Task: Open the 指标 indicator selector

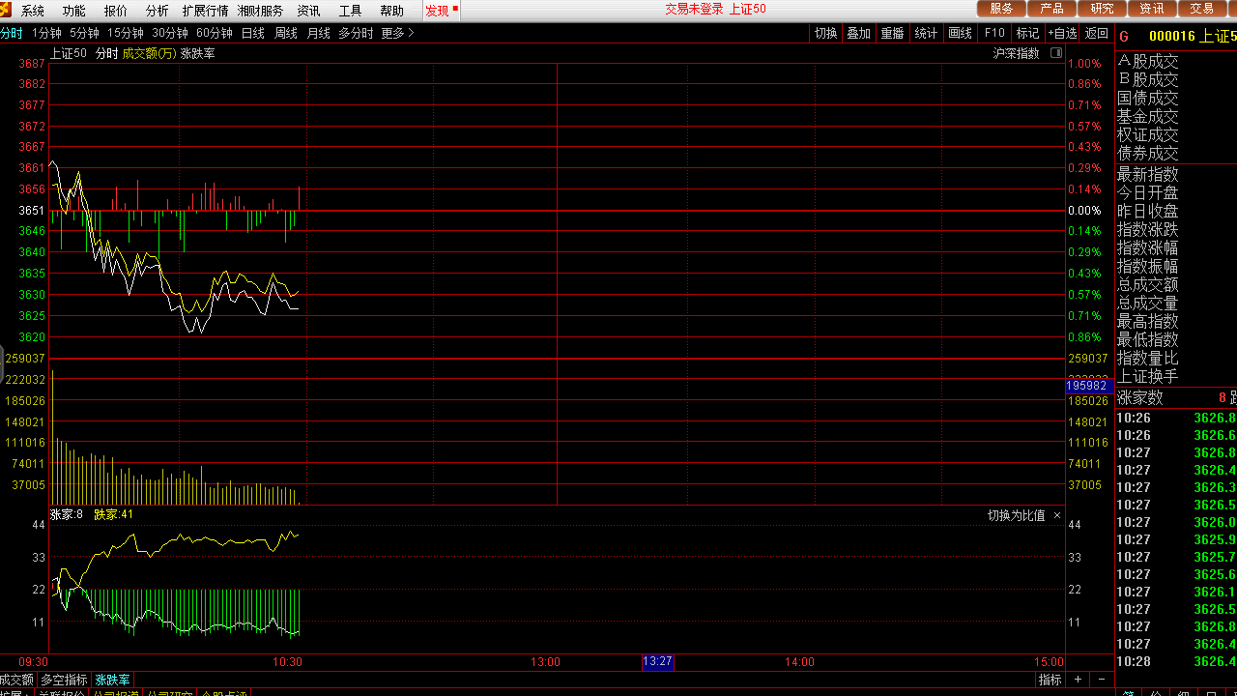Action: 1050,680
